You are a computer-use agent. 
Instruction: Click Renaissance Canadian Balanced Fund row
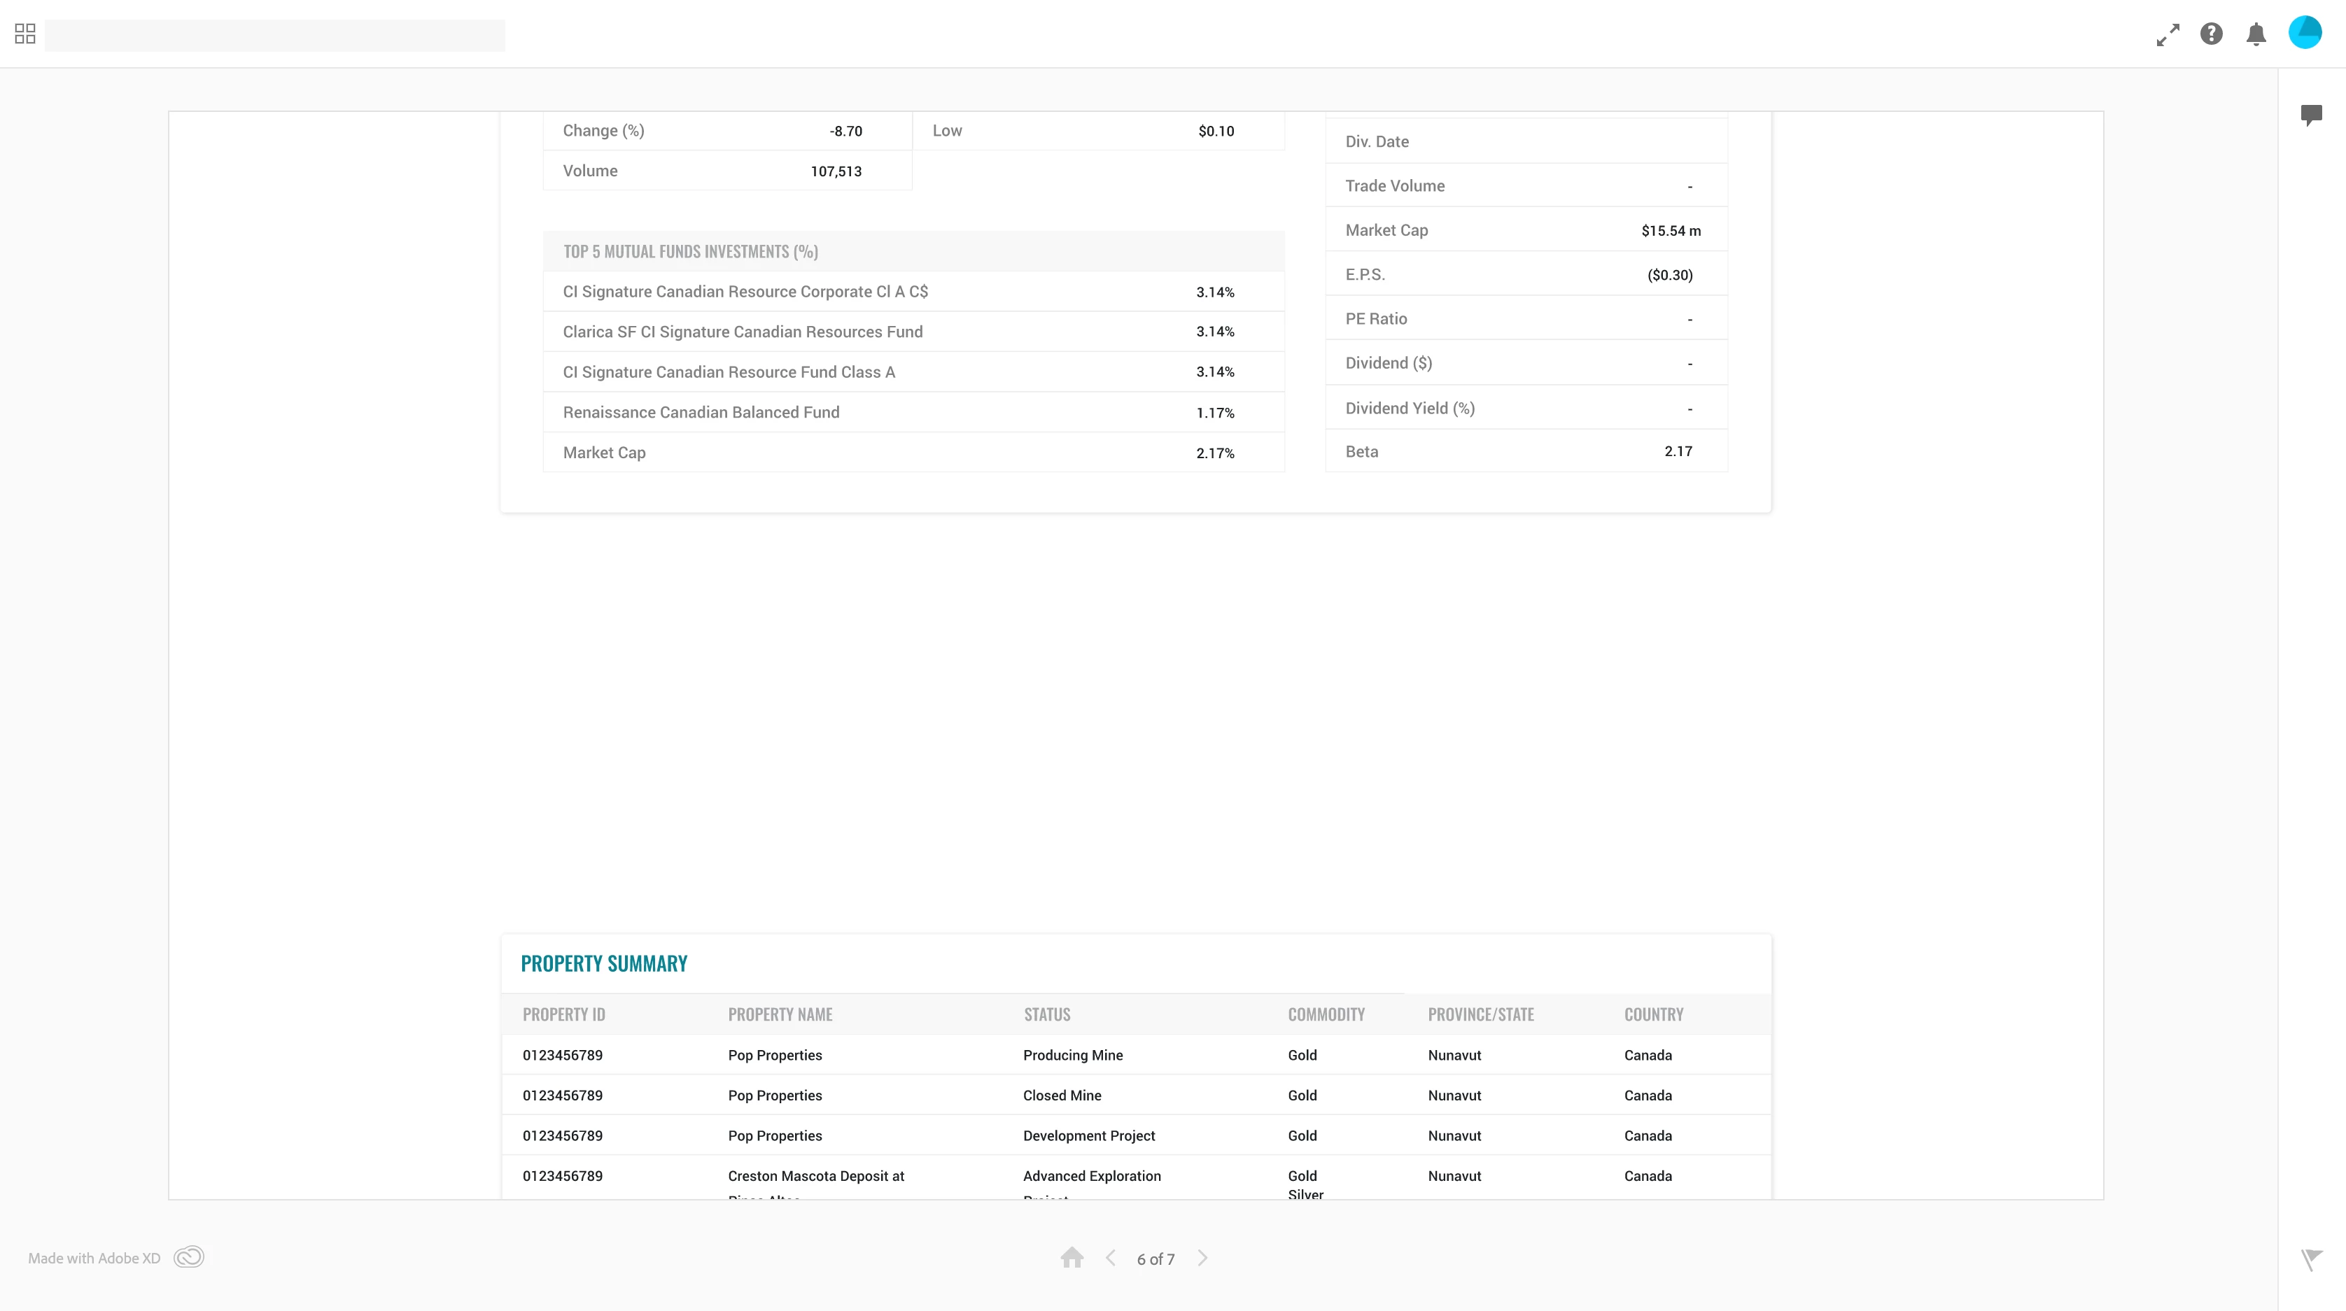coord(701,413)
